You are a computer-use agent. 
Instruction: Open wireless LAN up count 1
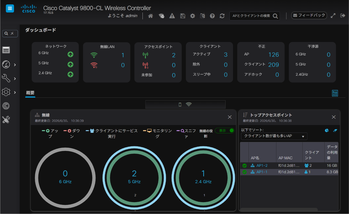tap(123, 55)
